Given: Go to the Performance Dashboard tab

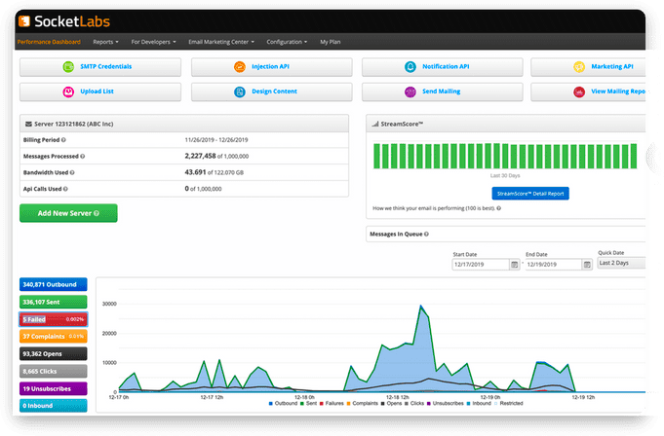Looking at the screenshot, I should (x=49, y=42).
